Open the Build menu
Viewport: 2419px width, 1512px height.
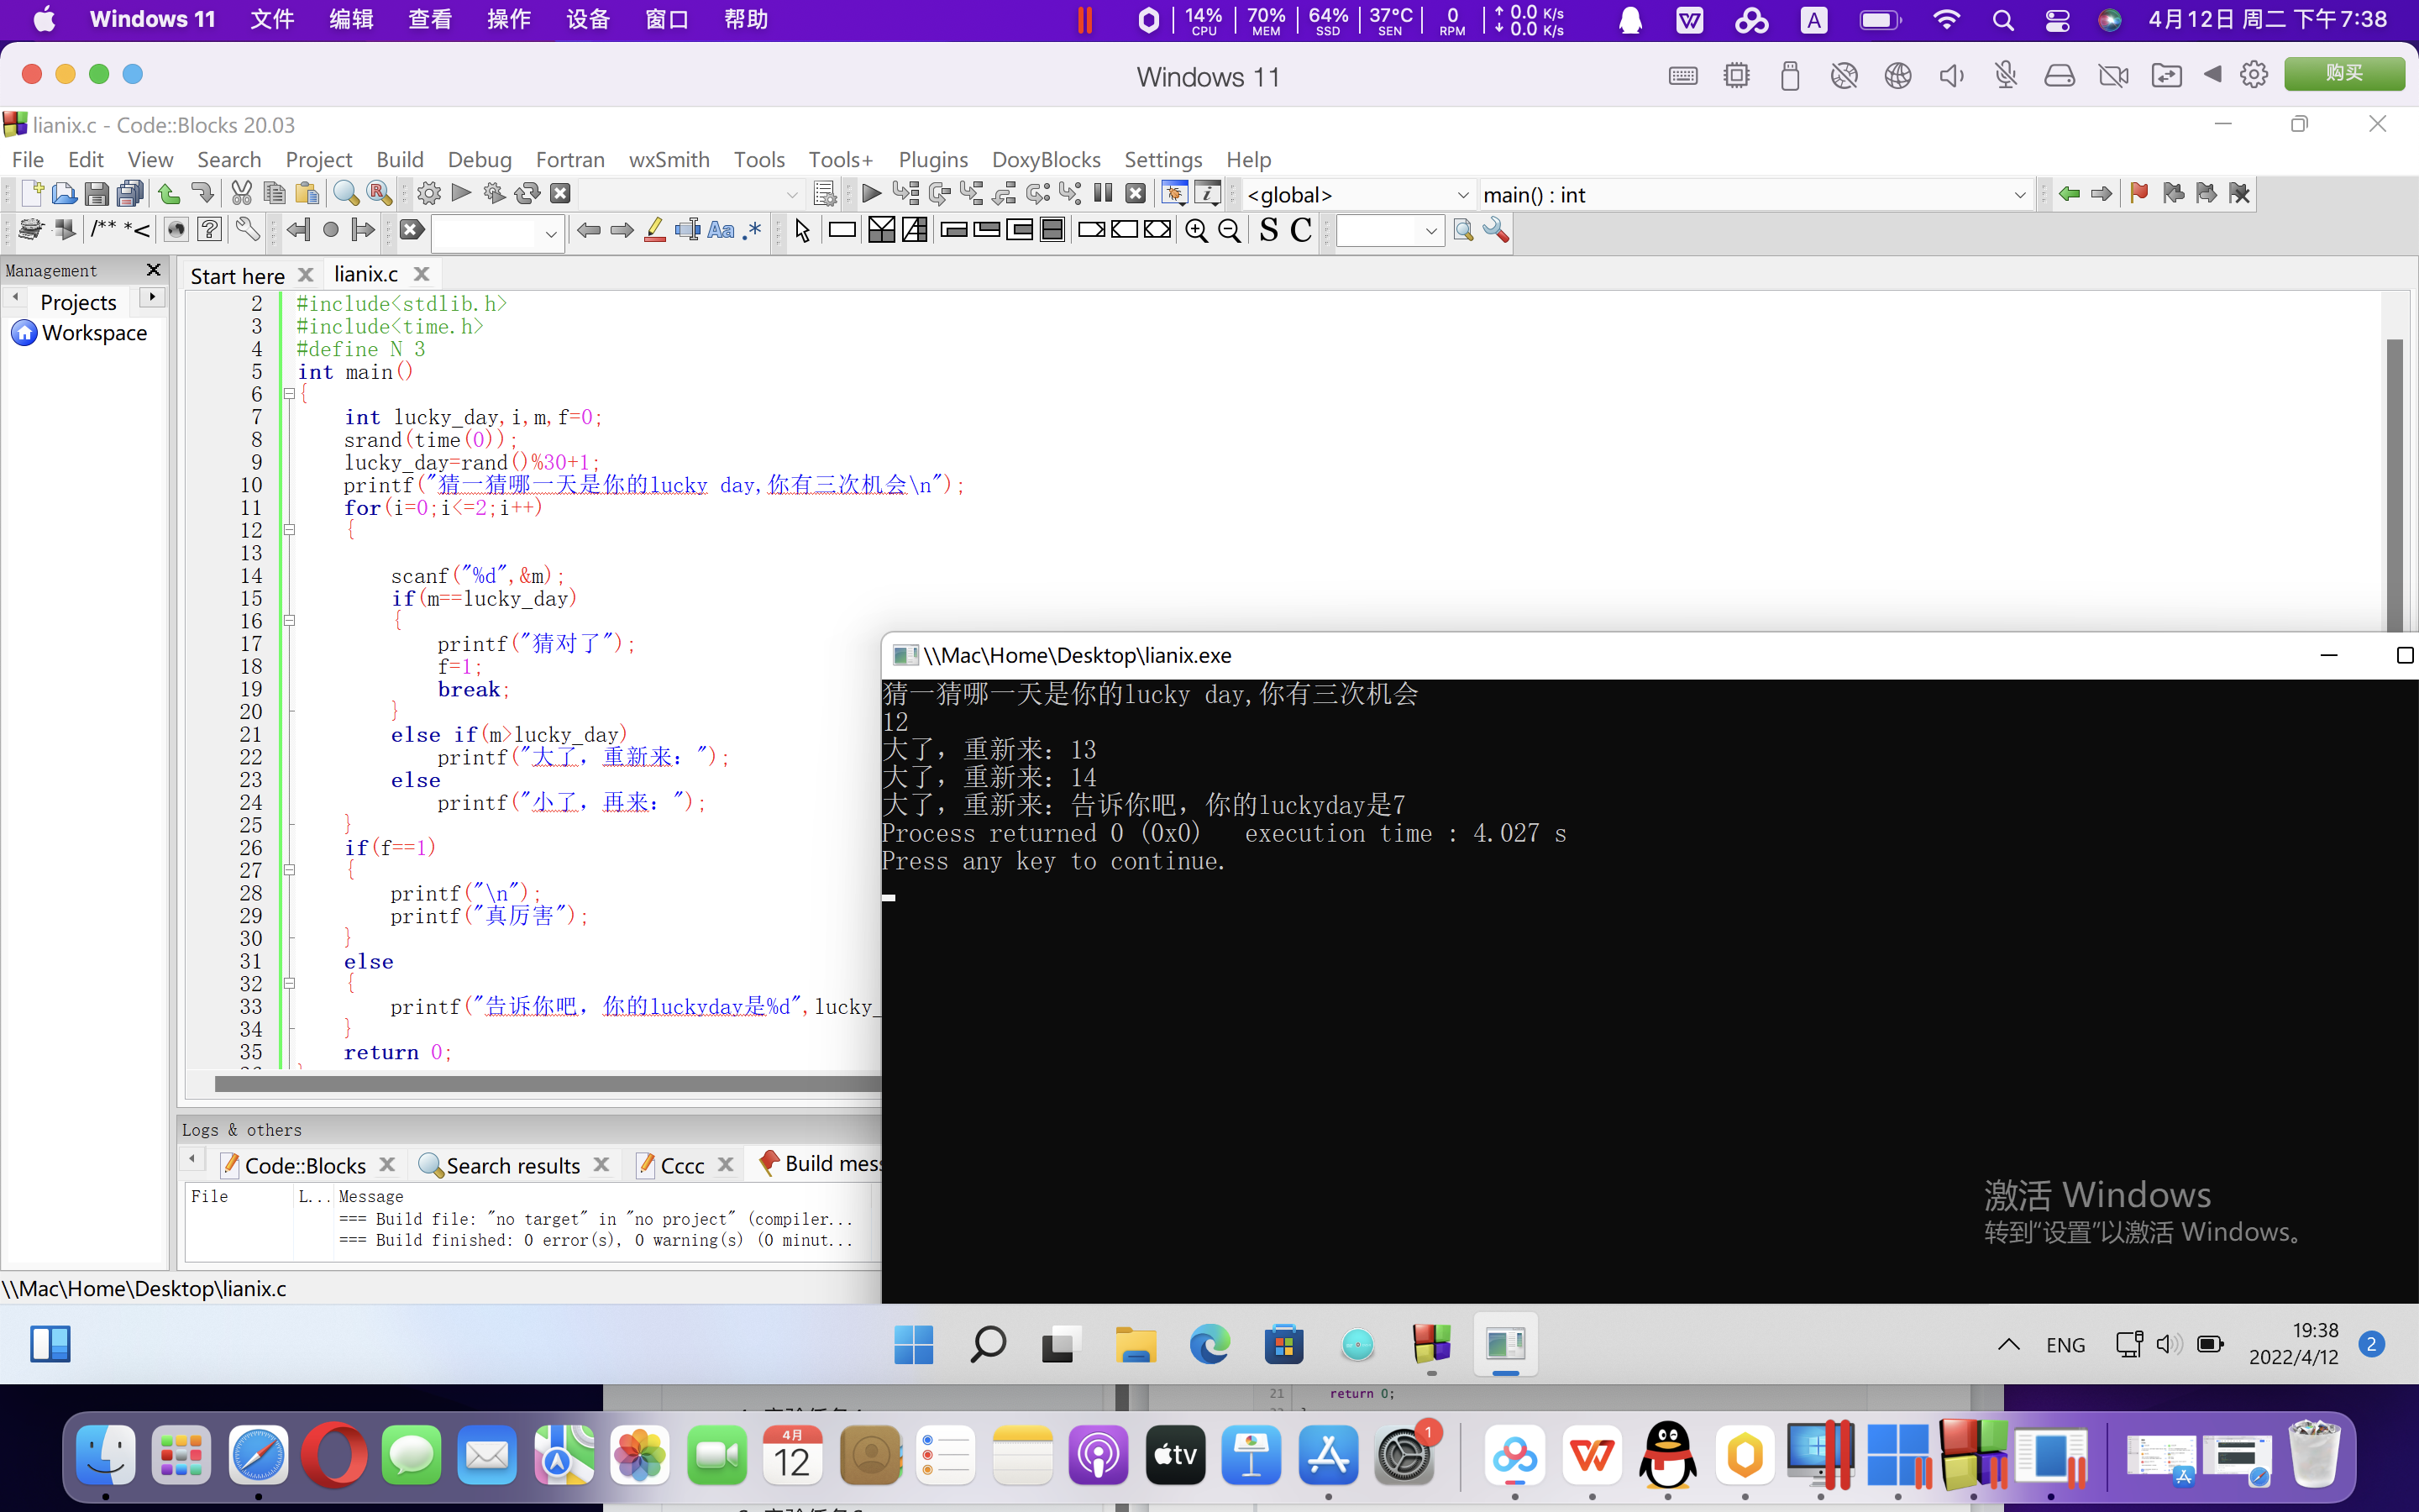[400, 160]
